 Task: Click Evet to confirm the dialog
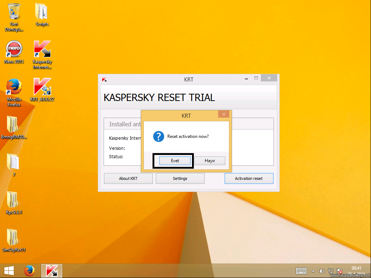pyautogui.click(x=175, y=161)
